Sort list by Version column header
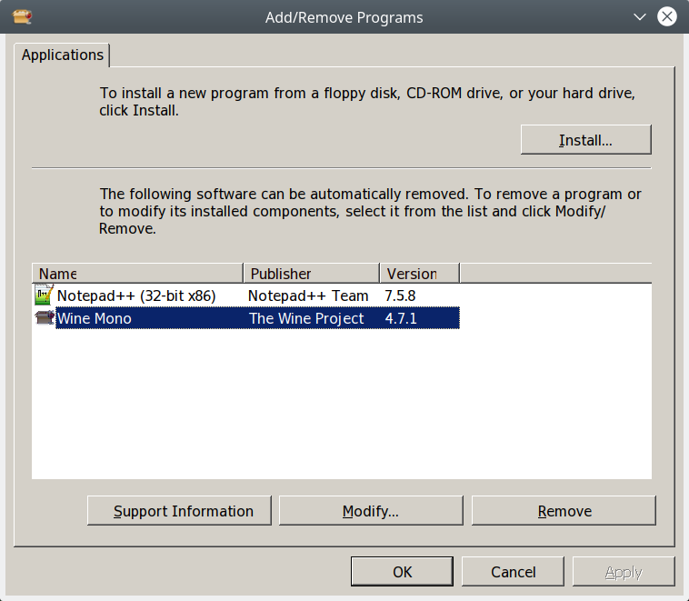689x601 pixels. [x=419, y=274]
